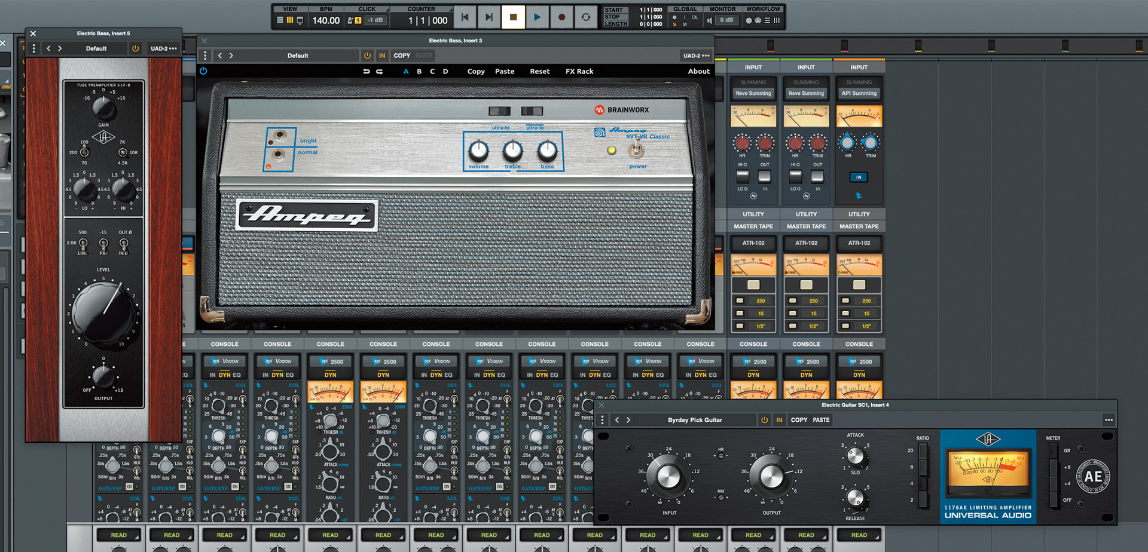
Task: Go to next preset in Insert 3 window
Action: pyautogui.click(x=231, y=56)
